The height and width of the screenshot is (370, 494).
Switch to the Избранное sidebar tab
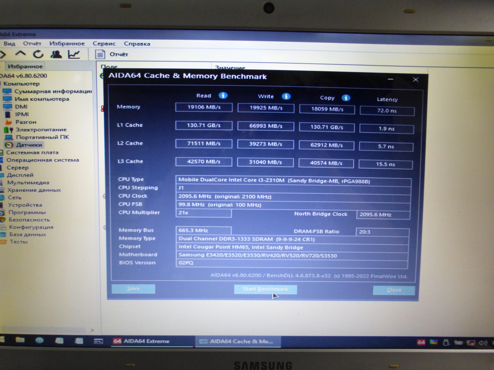click(25, 66)
